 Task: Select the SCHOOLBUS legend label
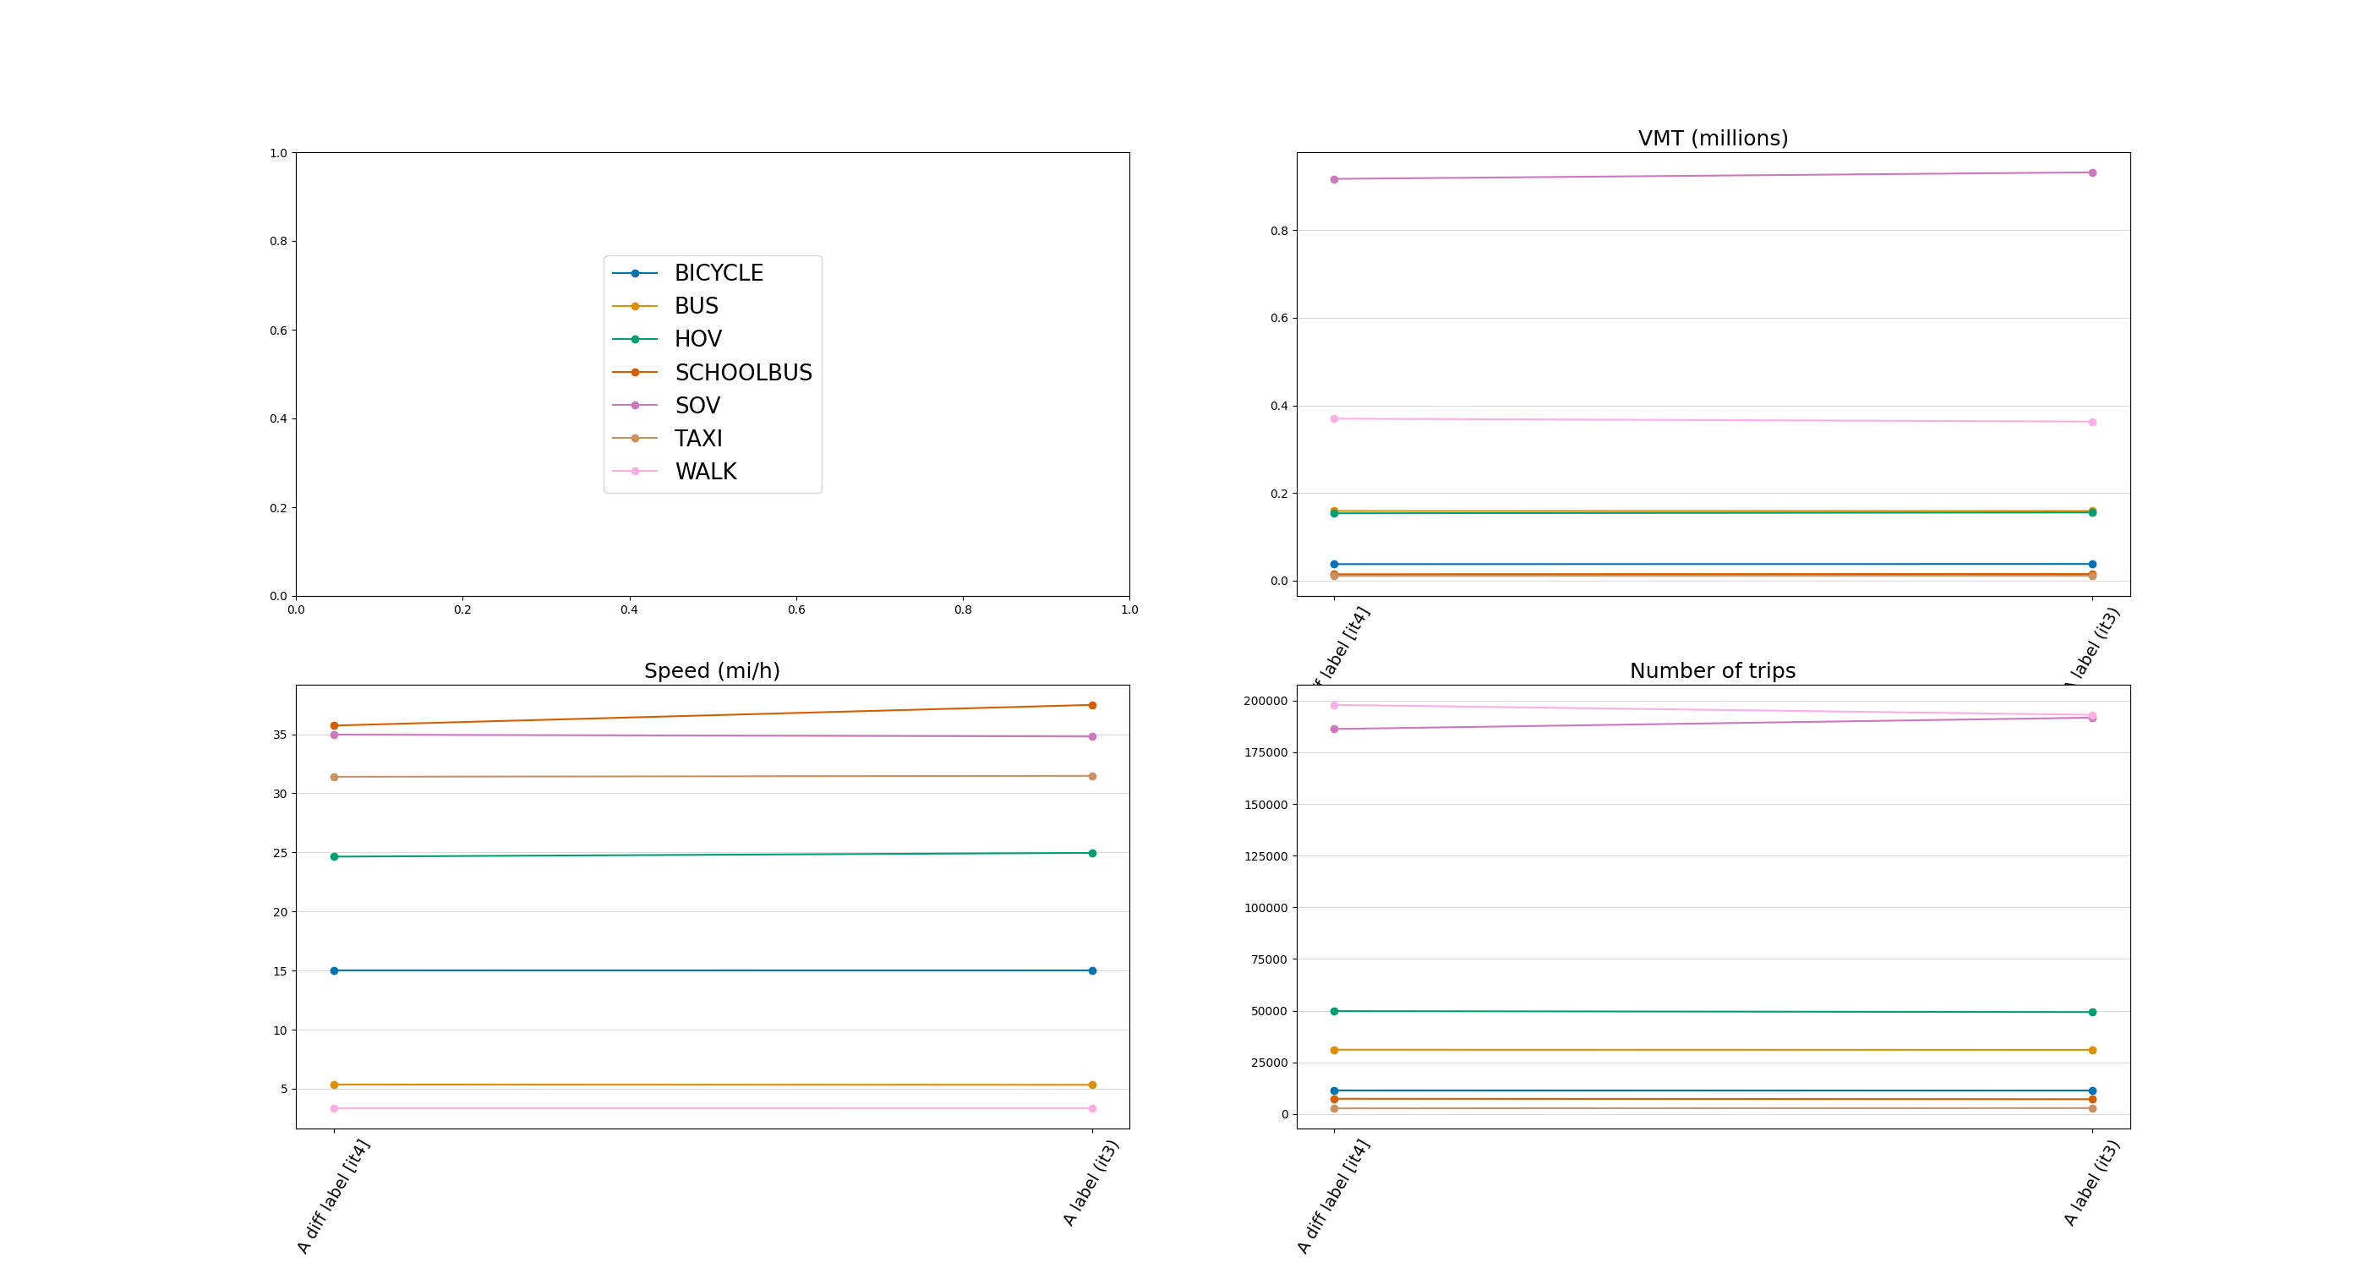coord(743,372)
